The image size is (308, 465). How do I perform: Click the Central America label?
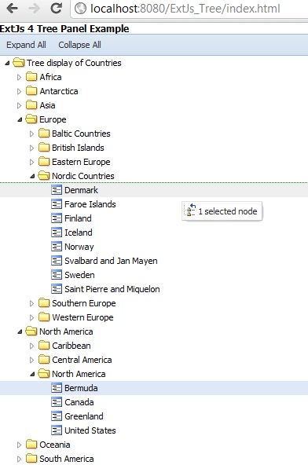coord(82,360)
